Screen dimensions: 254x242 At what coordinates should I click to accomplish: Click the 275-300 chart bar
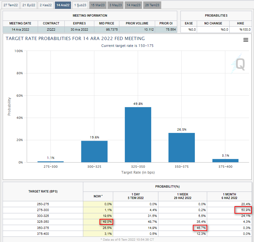(50, 162)
